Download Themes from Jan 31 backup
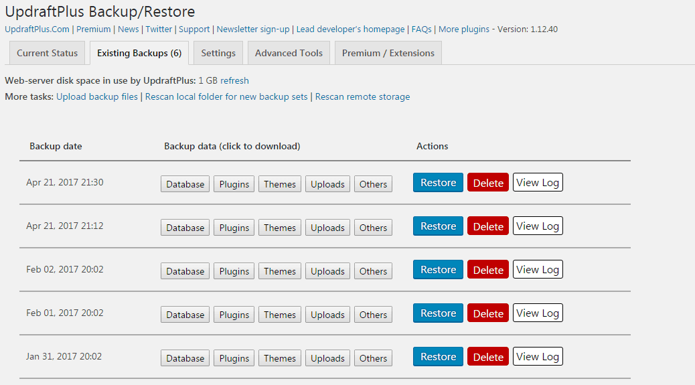Image resolution: width=695 pixels, height=385 pixels. click(280, 358)
